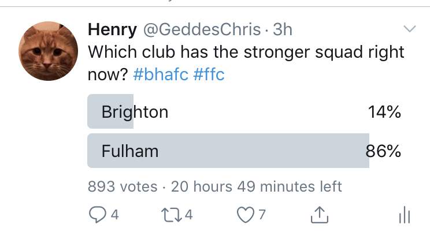Click the 3h timestamp

pyautogui.click(x=283, y=29)
